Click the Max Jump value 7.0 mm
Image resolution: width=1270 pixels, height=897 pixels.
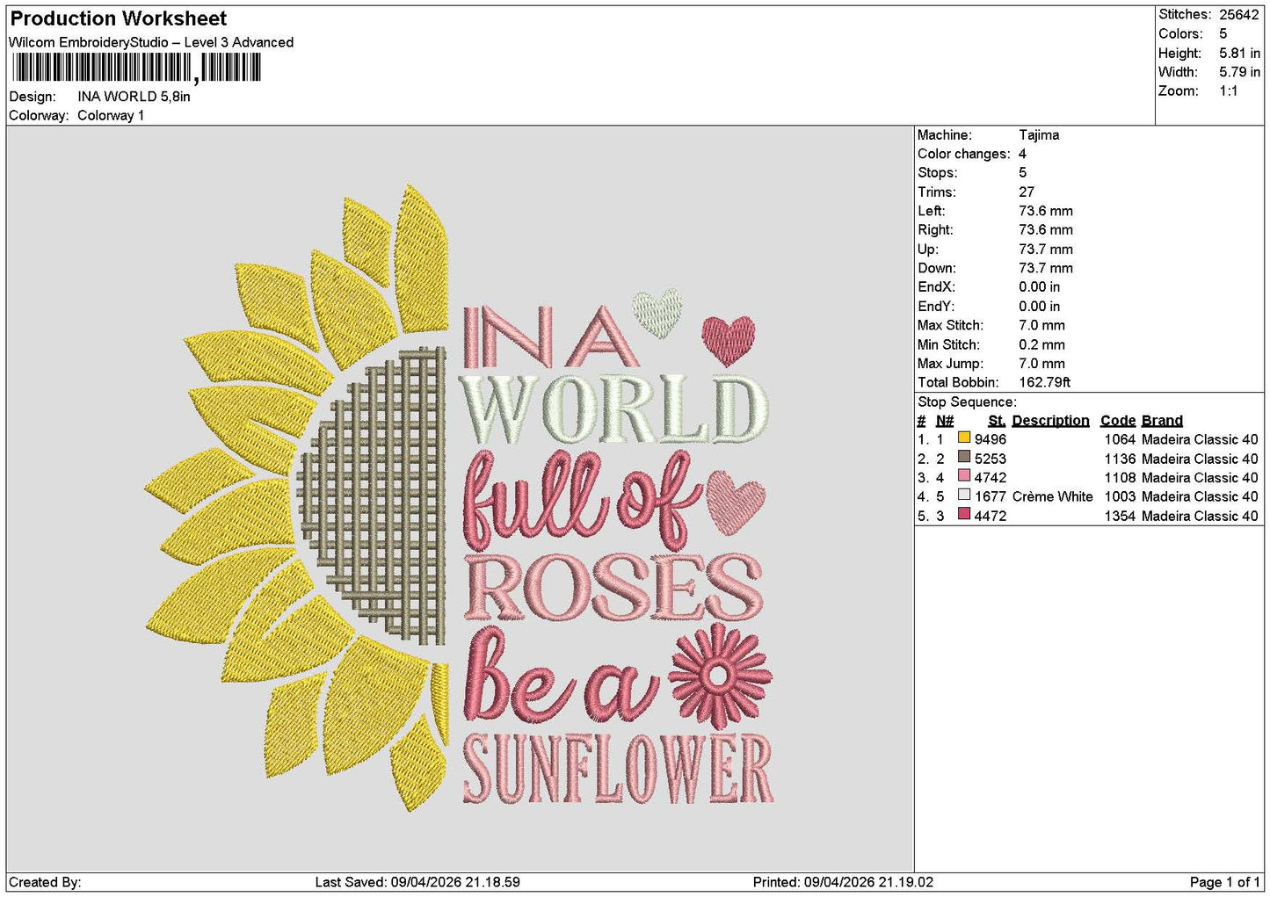[x=1041, y=364]
